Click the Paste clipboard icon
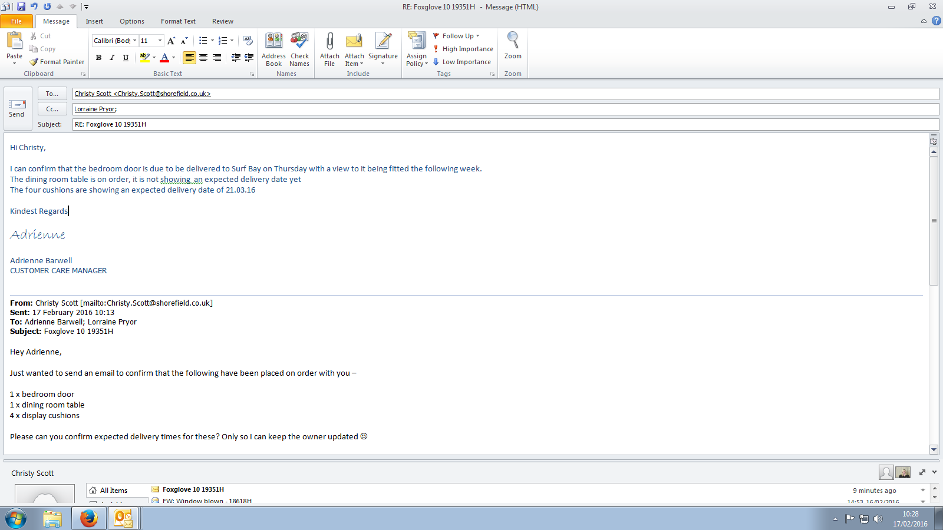Viewport: 943px width, 530px height. pos(15,41)
